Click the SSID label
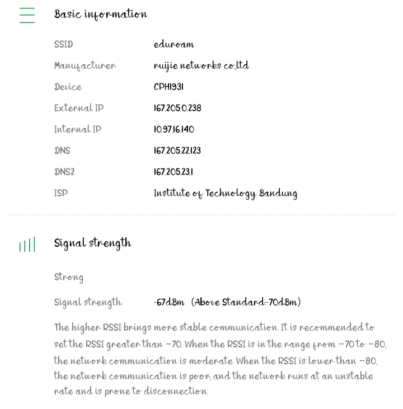Viewport: 403px width, 409px height. coord(63,44)
